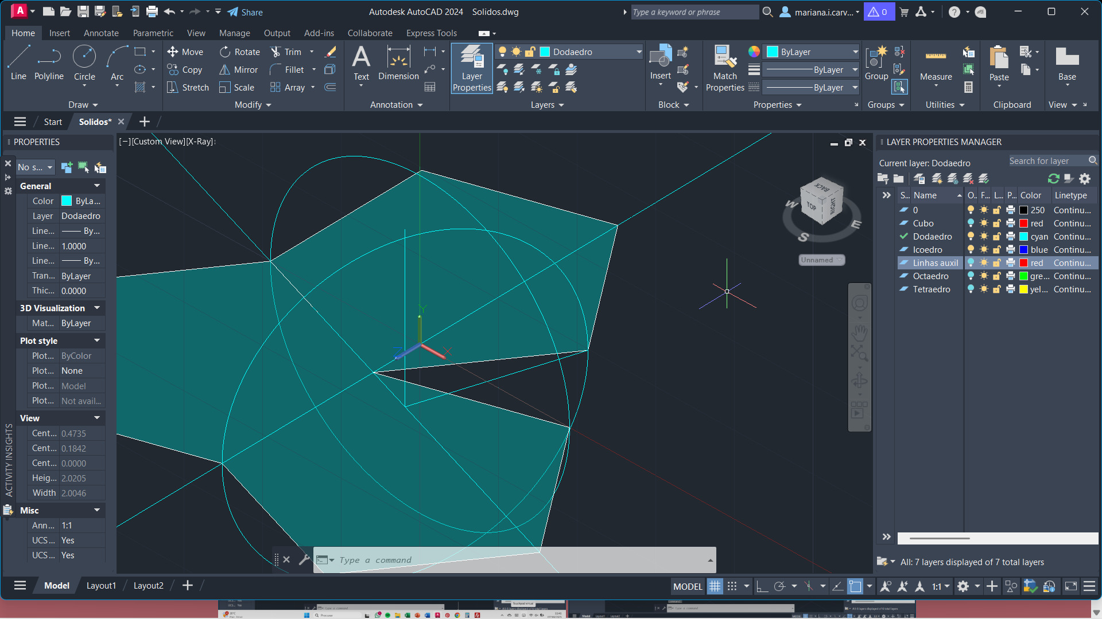Viewport: 1102px width, 619px height.
Task: Select the Mirror tool
Action: [x=239, y=69]
